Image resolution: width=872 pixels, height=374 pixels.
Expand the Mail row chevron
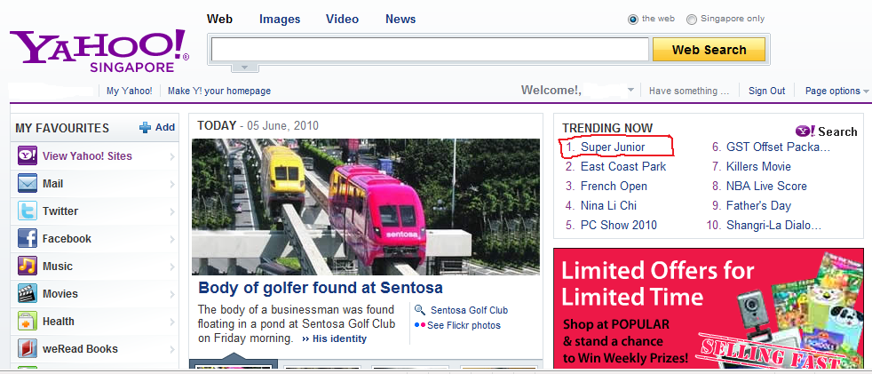pyautogui.click(x=172, y=184)
